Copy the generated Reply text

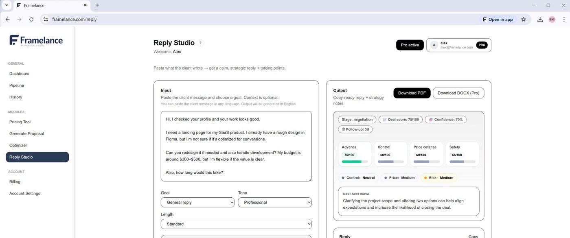473,236
